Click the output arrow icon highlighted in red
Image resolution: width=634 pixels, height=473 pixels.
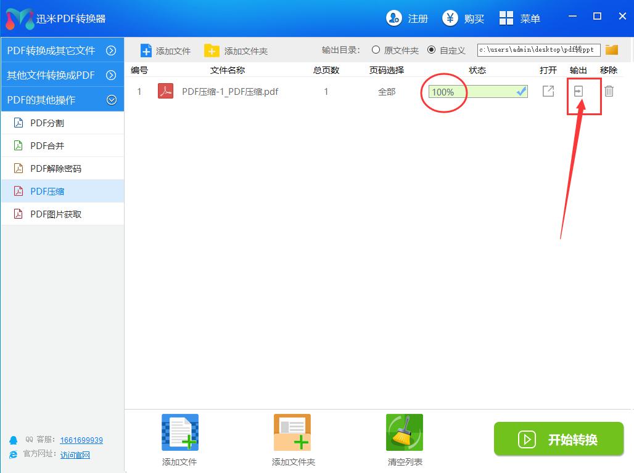pyautogui.click(x=578, y=91)
